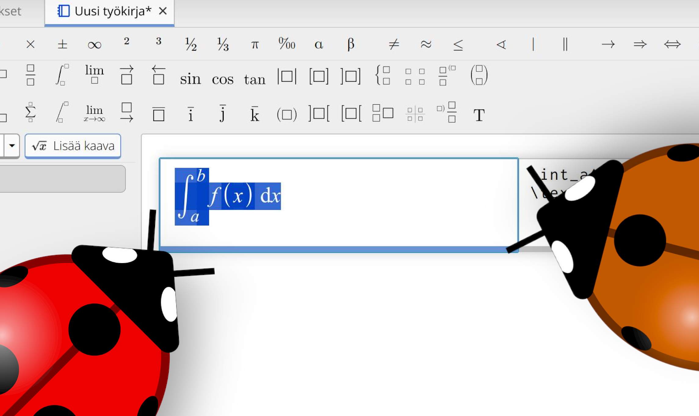
Task: Insert the left-open interval ]□] template
Action: (351, 76)
